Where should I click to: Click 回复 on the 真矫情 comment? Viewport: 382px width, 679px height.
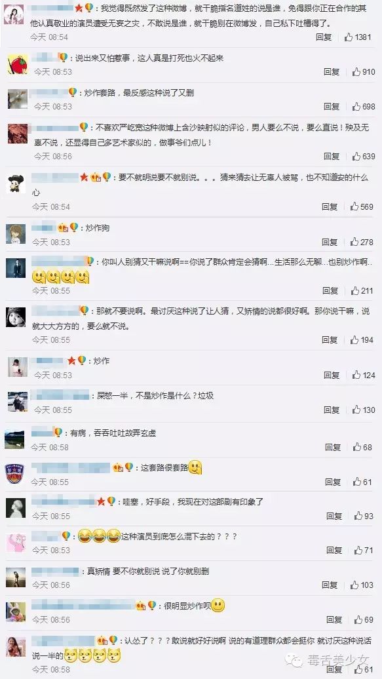(x=330, y=585)
